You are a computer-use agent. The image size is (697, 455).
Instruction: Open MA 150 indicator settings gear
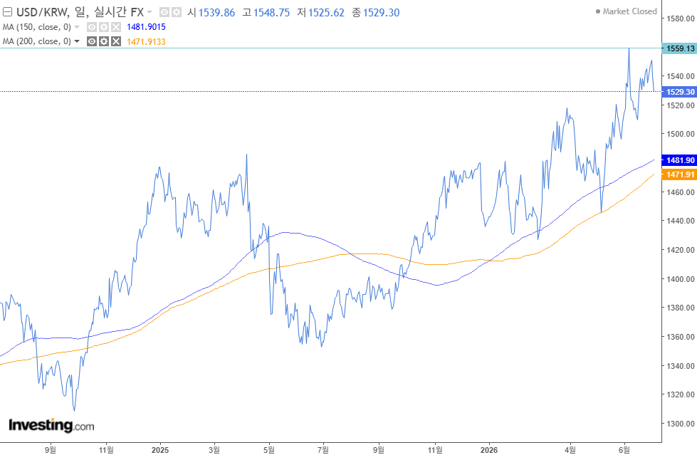(x=103, y=27)
